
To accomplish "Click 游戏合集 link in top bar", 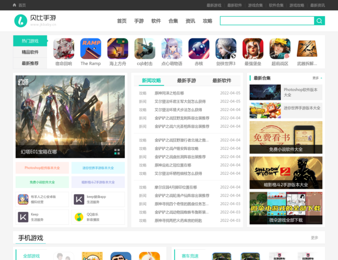I will [x=255, y=5].
